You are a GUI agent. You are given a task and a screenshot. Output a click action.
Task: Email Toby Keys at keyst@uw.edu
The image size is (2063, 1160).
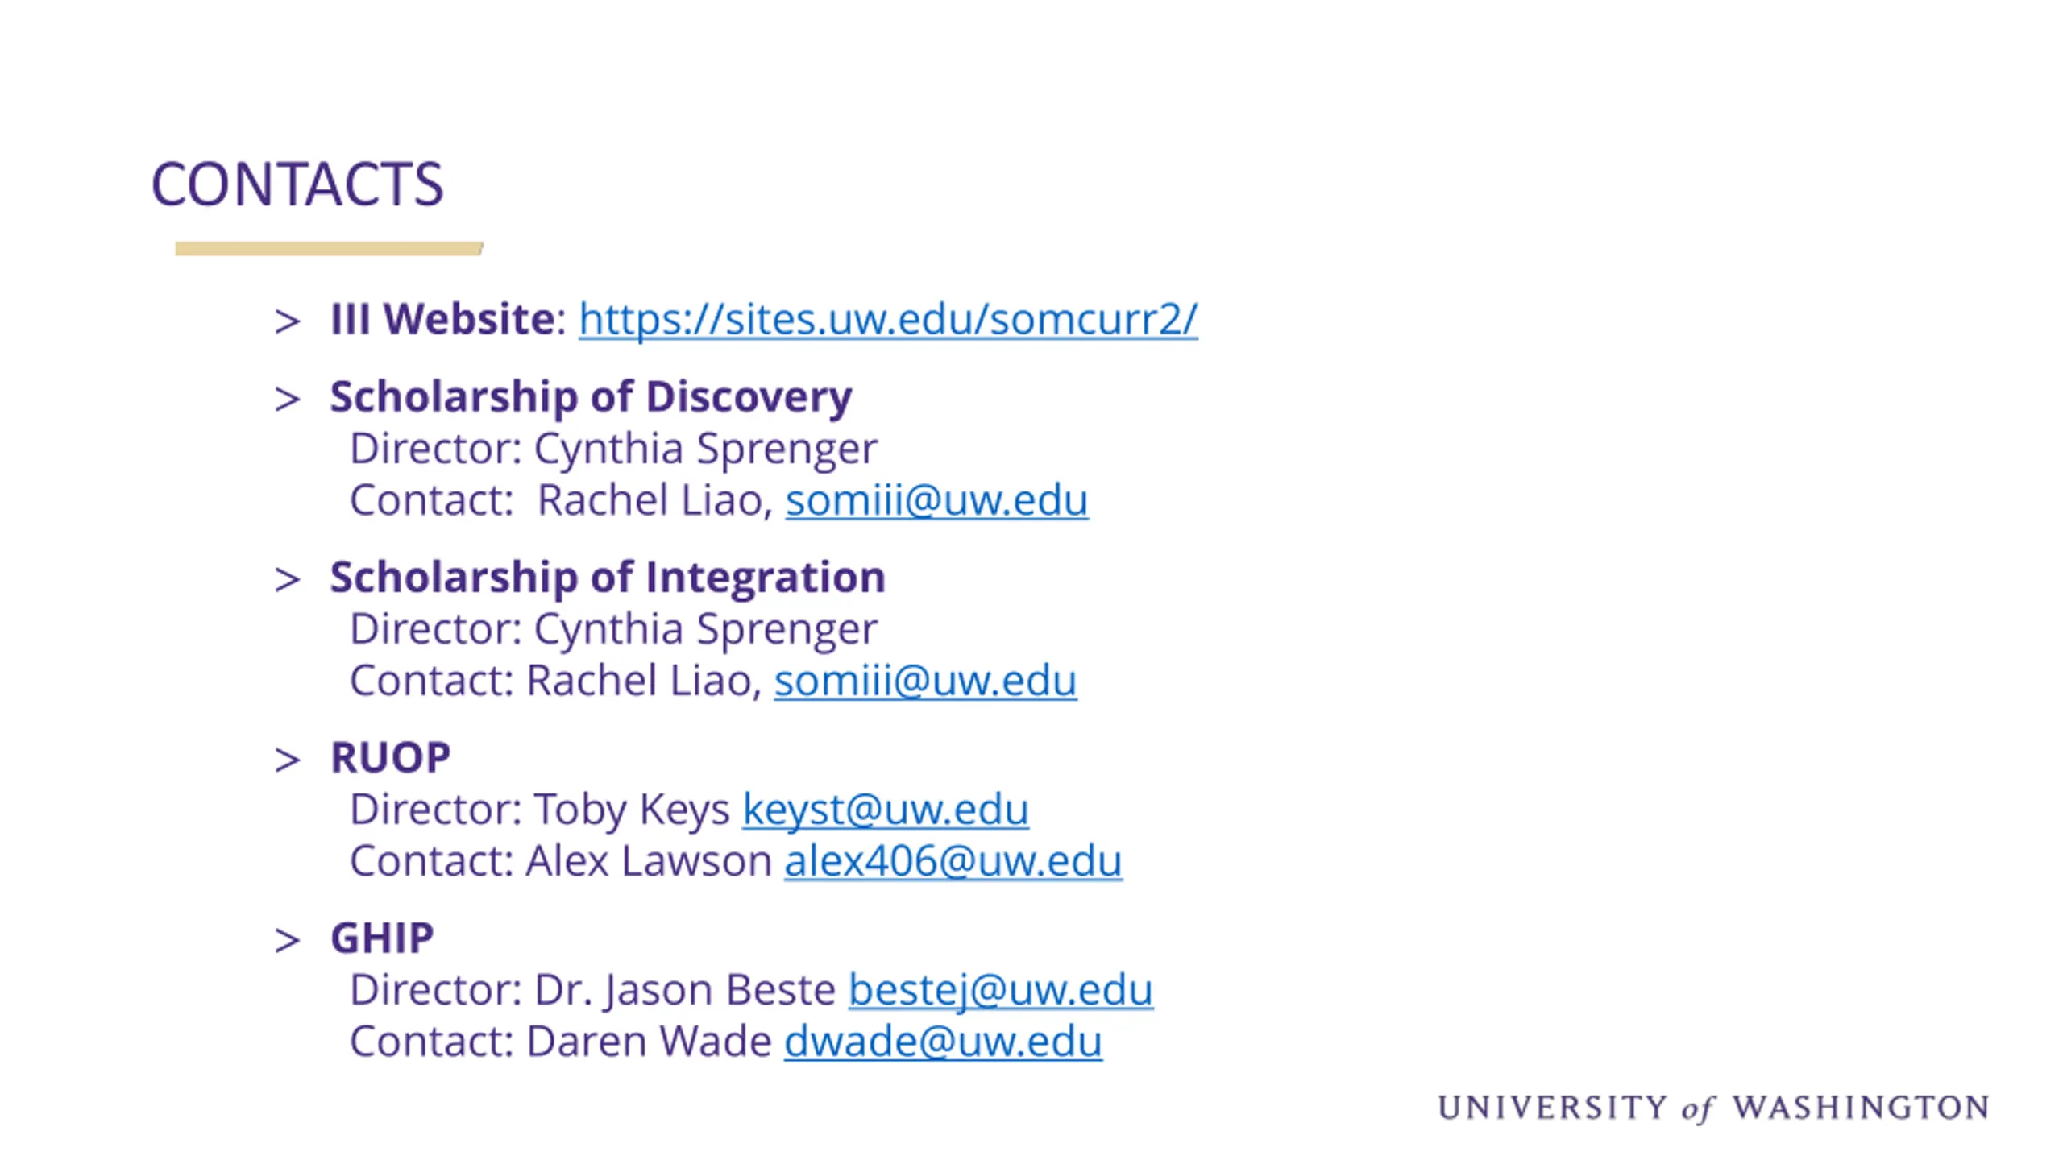pyautogui.click(x=886, y=810)
